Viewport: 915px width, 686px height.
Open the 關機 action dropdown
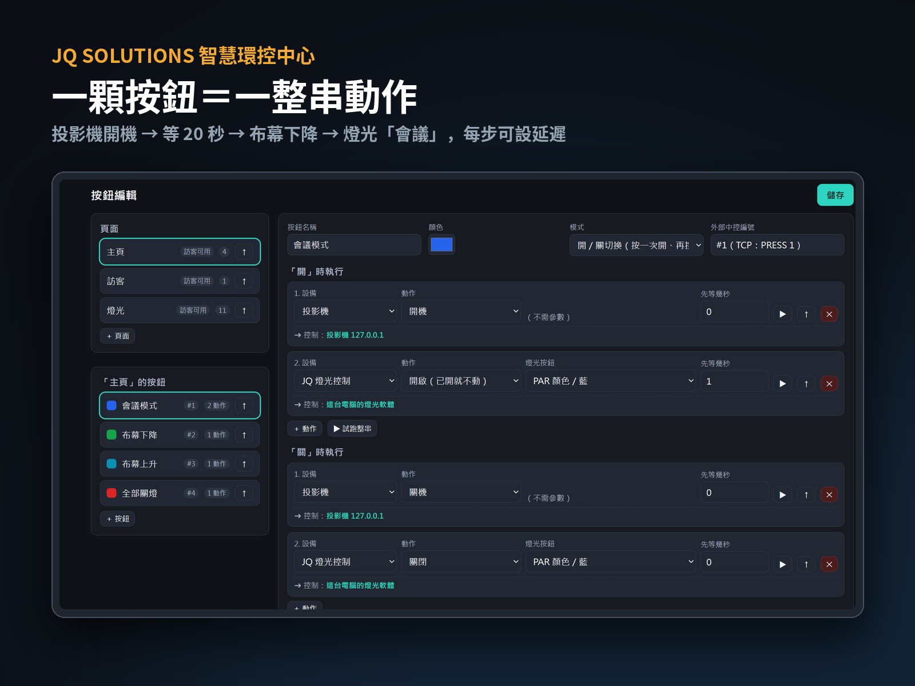click(x=461, y=492)
